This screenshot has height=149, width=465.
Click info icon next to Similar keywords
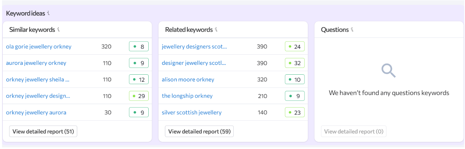[x=59, y=30]
